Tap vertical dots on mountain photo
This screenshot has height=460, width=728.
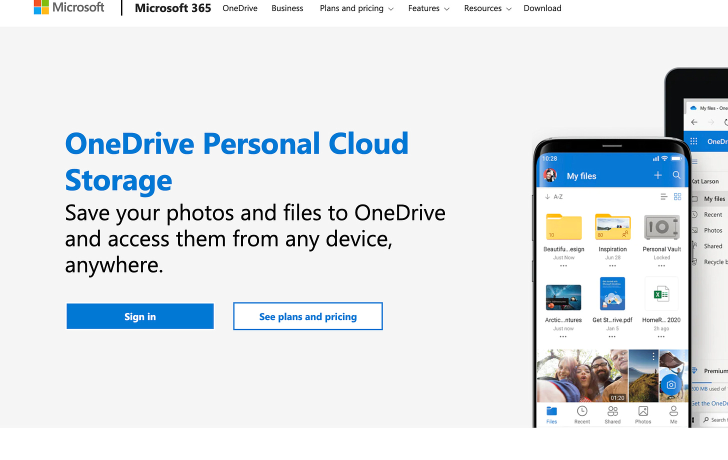pyautogui.click(x=653, y=356)
